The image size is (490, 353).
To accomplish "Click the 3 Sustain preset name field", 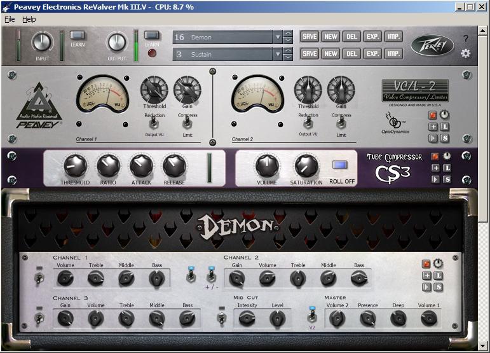I will tap(222, 55).
